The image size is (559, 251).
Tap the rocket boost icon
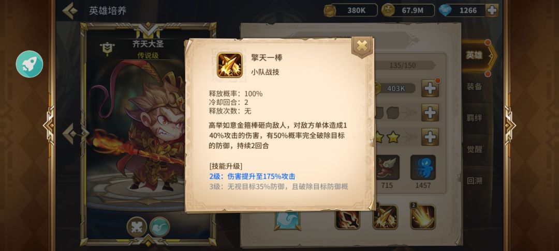click(29, 65)
